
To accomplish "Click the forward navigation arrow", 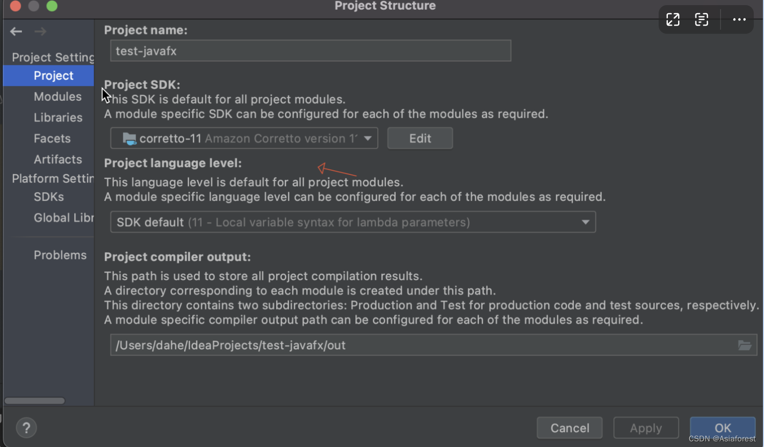I will click(x=40, y=31).
